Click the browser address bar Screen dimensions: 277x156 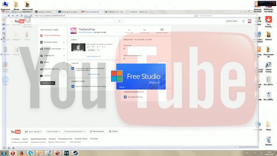click(114, 16)
